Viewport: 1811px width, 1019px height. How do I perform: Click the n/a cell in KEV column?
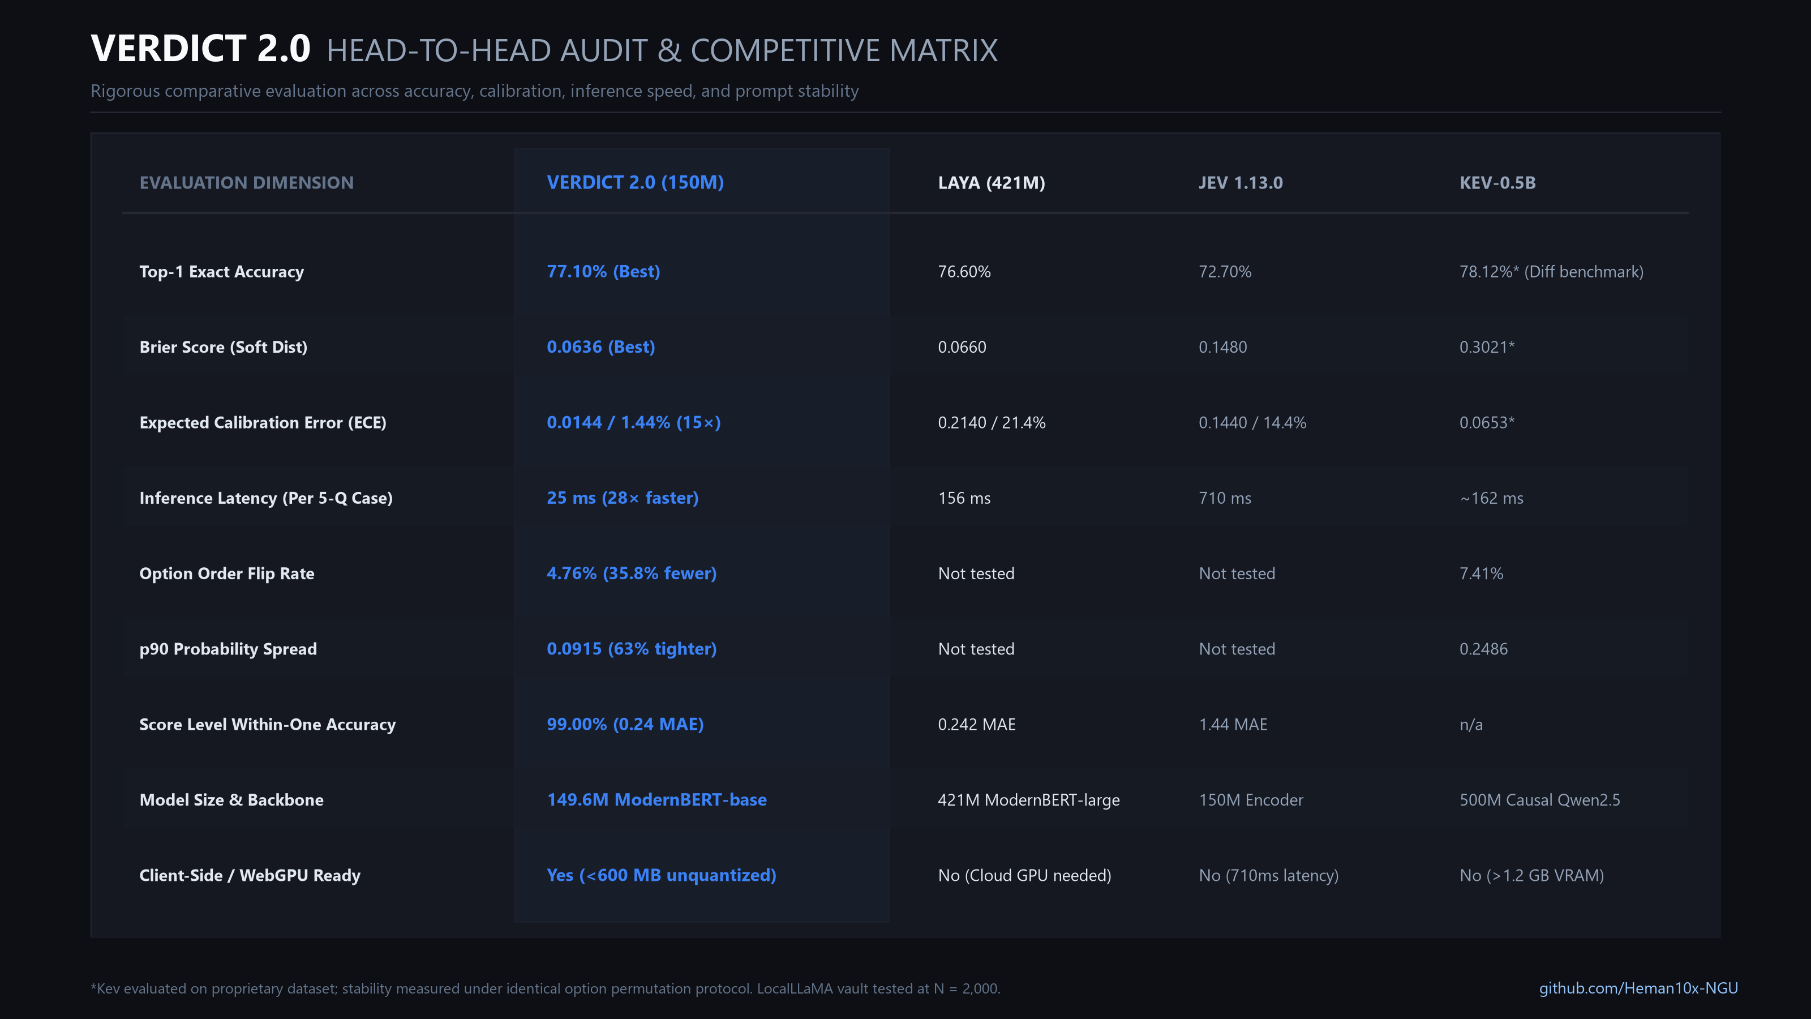pos(1471,725)
